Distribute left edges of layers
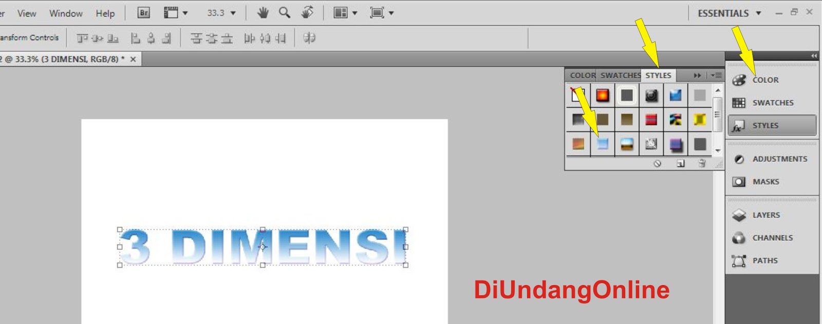 (x=249, y=38)
